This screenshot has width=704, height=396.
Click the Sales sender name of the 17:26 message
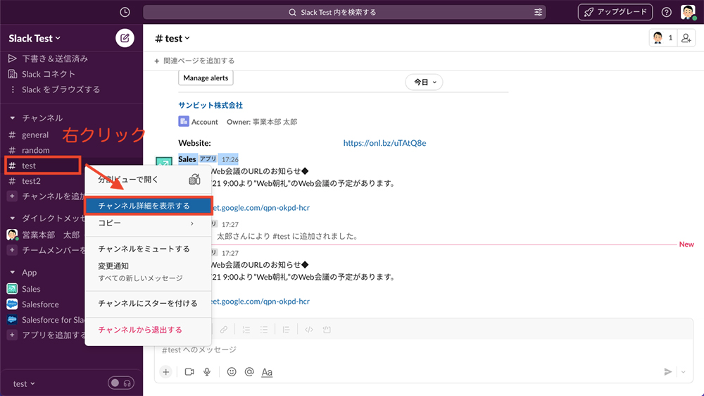(x=187, y=159)
